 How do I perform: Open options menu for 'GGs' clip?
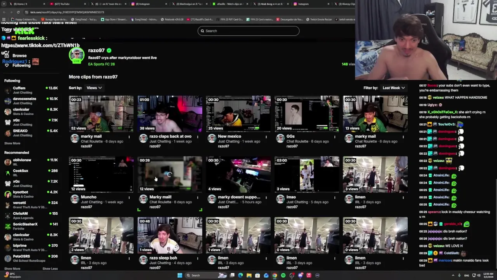coord(335,137)
